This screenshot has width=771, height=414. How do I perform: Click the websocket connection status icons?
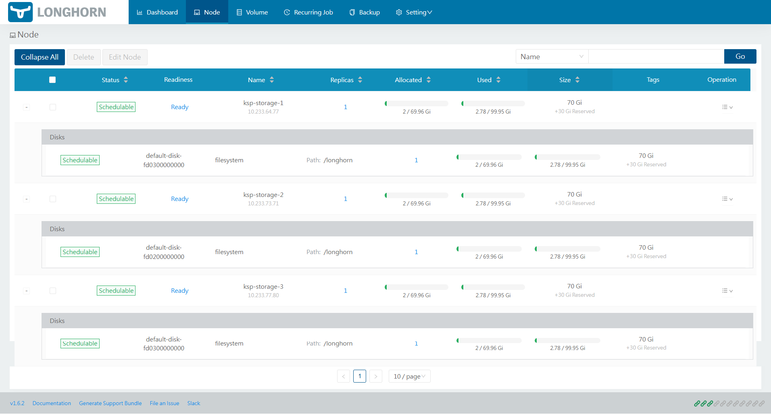[x=729, y=403]
